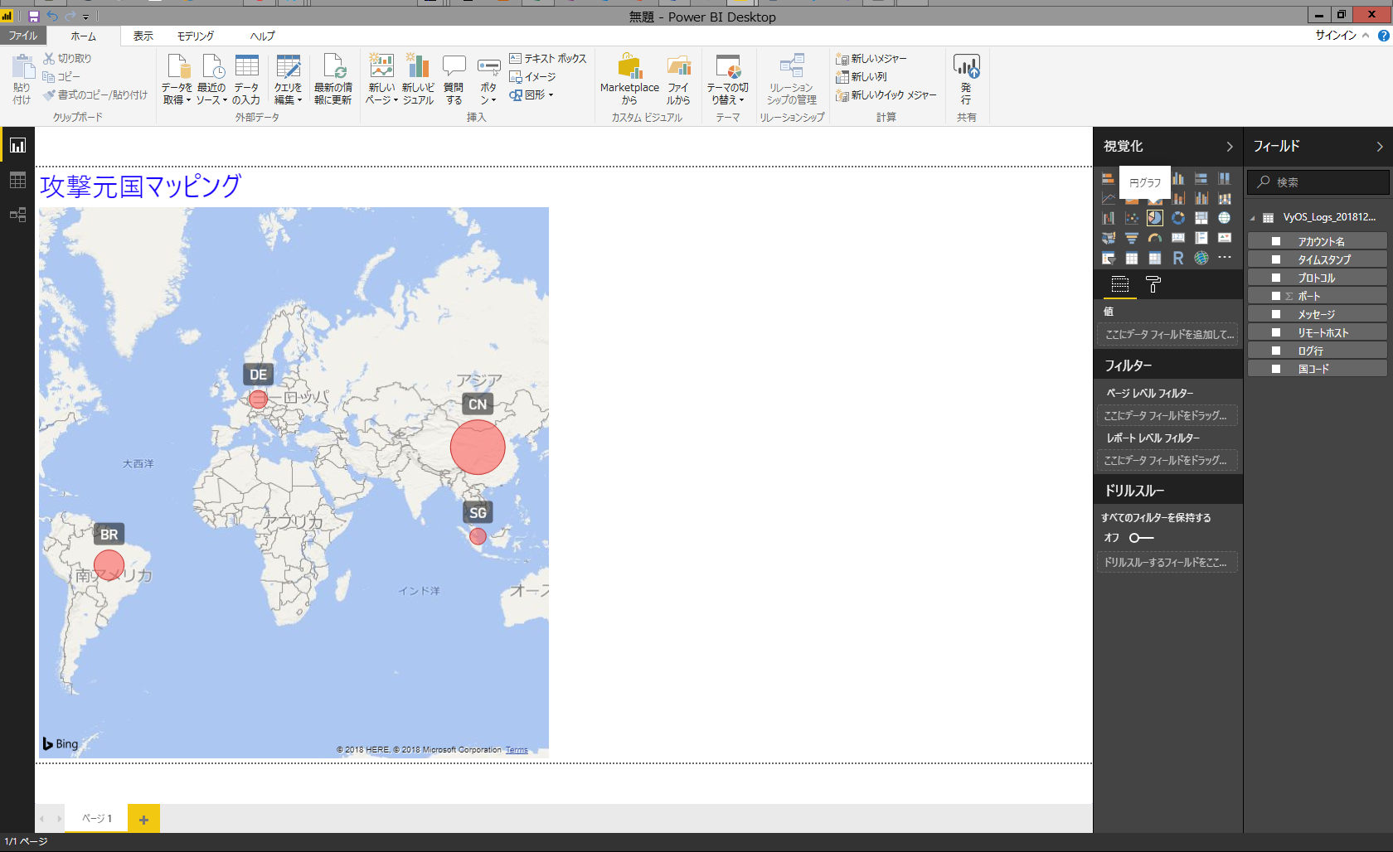Undo the last action in the title bar

(x=52, y=16)
